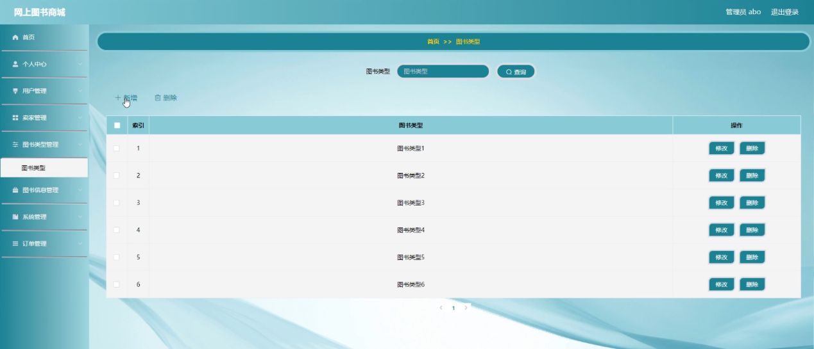Open the 用户管理 sidebar menu

[x=44, y=91]
